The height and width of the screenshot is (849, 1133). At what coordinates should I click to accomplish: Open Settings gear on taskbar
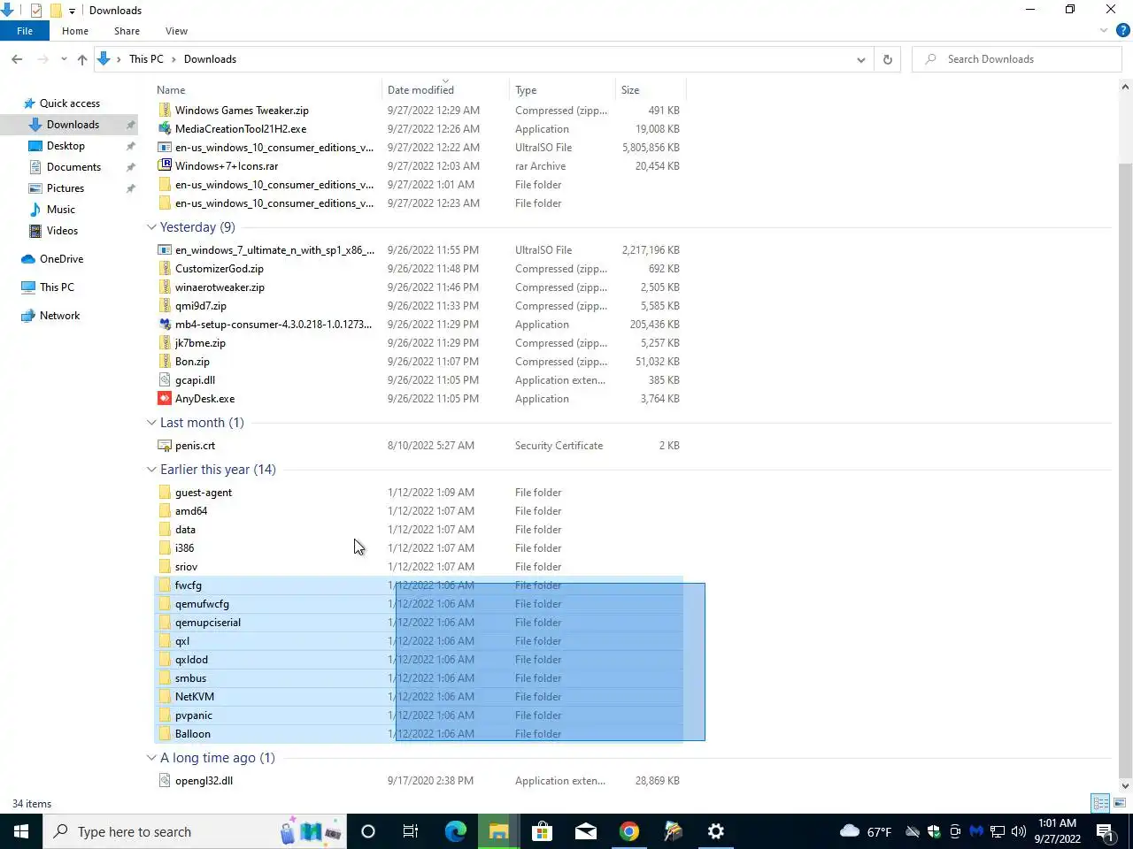(x=716, y=831)
